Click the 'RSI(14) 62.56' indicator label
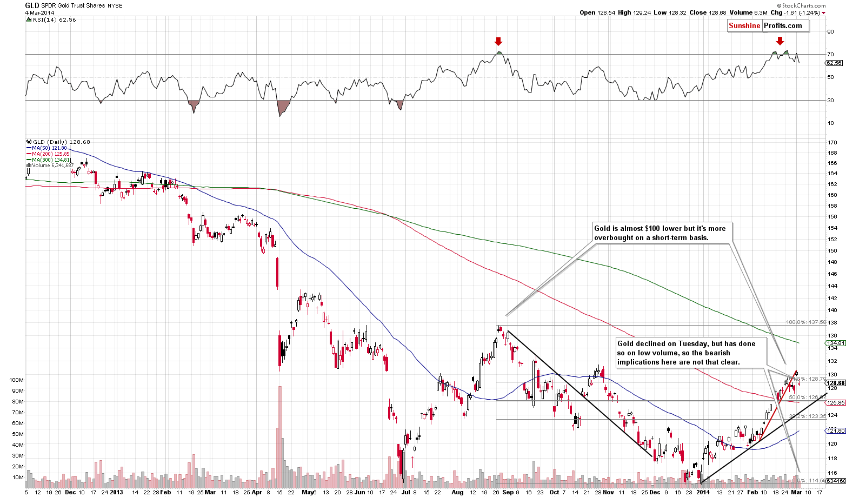The width and height of the screenshot is (846, 497). click(x=54, y=19)
